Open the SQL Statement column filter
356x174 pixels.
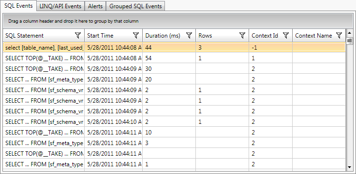78,35
